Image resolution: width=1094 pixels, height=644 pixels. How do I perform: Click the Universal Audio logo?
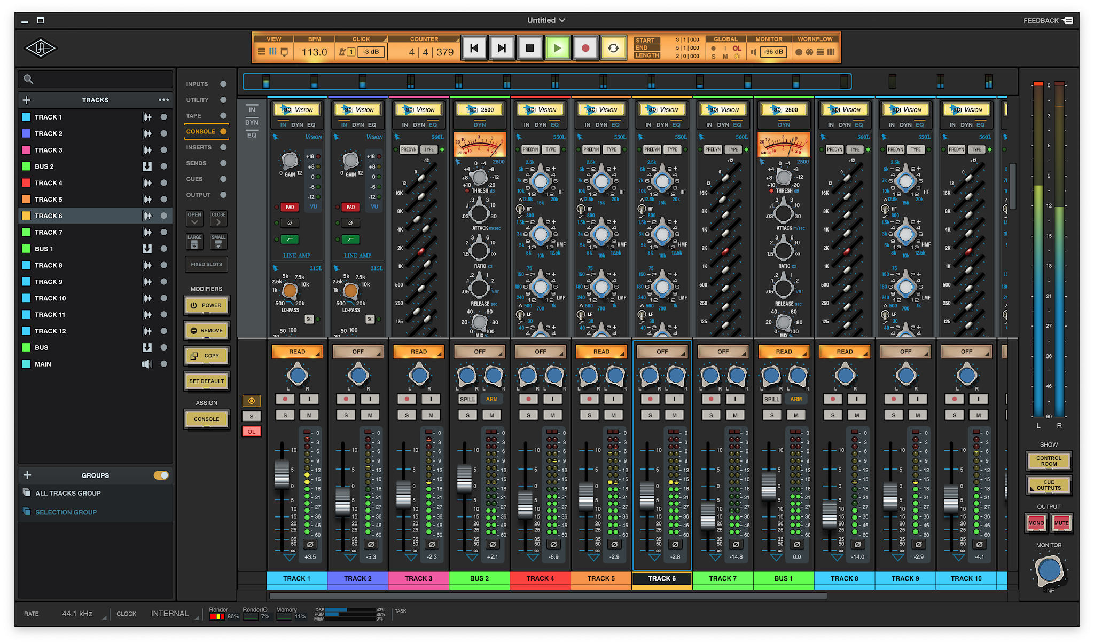[41, 49]
